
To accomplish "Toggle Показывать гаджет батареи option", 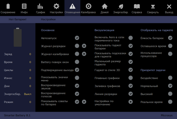I will tap(131, 46).
